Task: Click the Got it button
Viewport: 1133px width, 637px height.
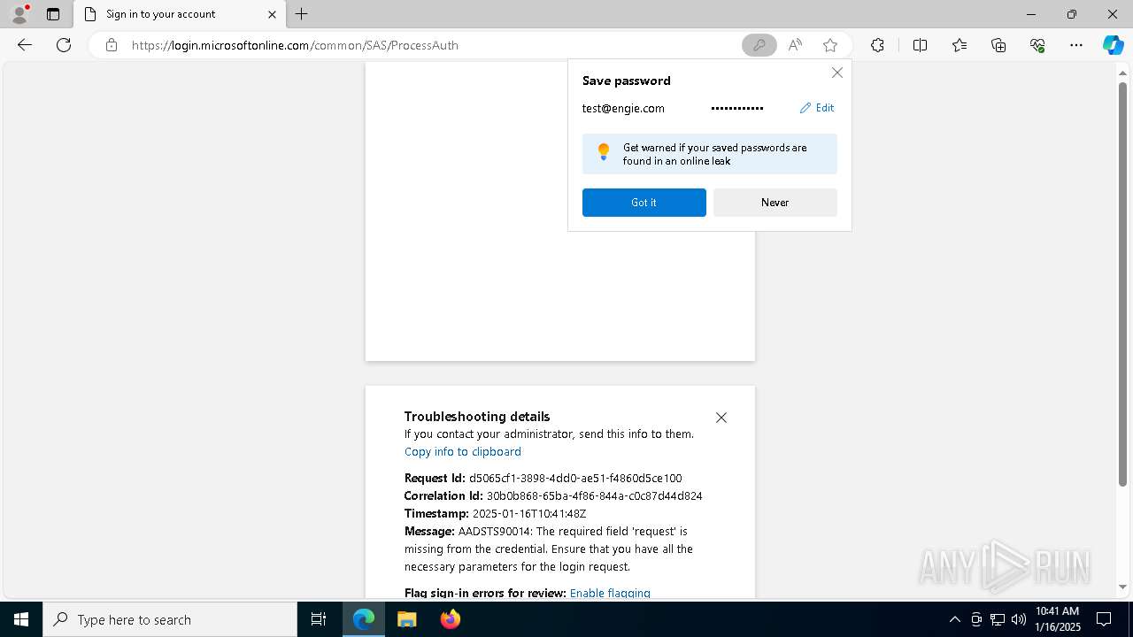Action: (x=644, y=203)
